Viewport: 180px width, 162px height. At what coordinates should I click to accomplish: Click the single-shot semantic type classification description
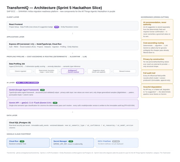click(72, 105)
